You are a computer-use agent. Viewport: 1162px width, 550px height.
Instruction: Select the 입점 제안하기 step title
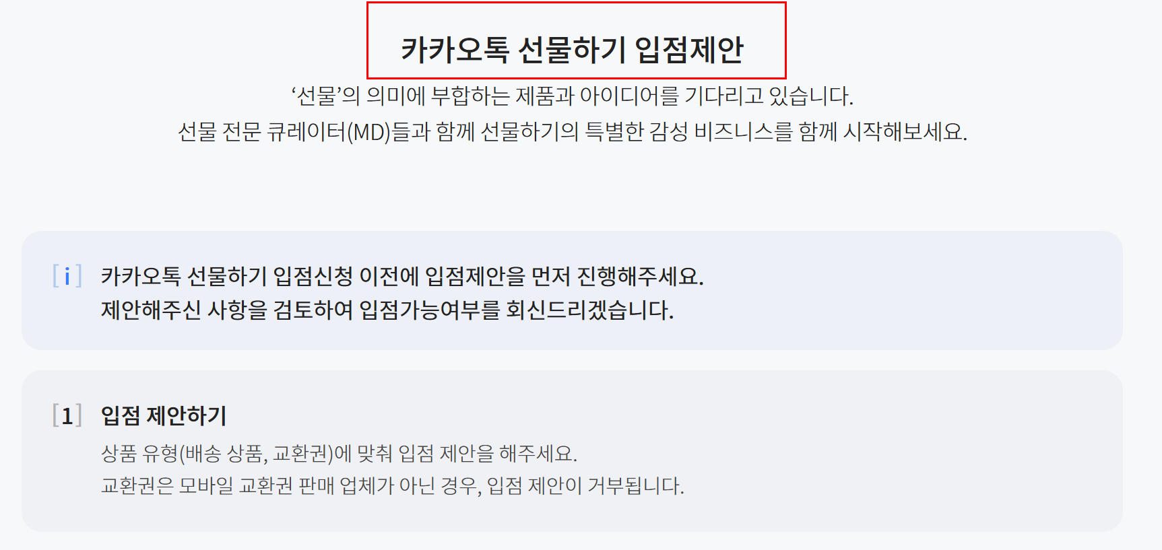point(164,415)
